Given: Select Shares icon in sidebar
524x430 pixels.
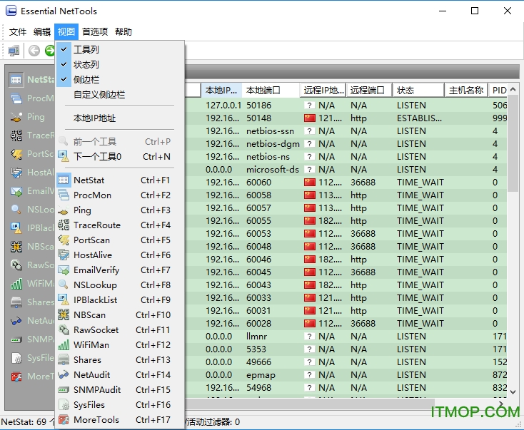Looking at the screenshot, I should [x=16, y=302].
